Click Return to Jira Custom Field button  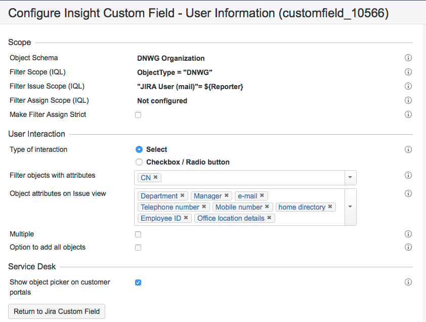point(57,311)
